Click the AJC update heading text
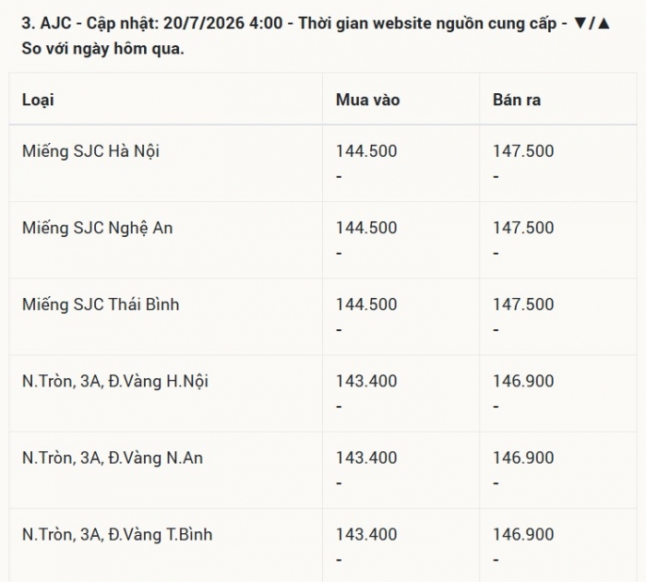The width and height of the screenshot is (646, 582). [x=316, y=36]
